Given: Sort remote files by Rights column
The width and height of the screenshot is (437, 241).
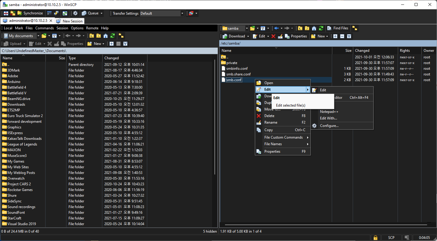Looking at the screenshot, I should pyautogui.click(x=409, y=51).
